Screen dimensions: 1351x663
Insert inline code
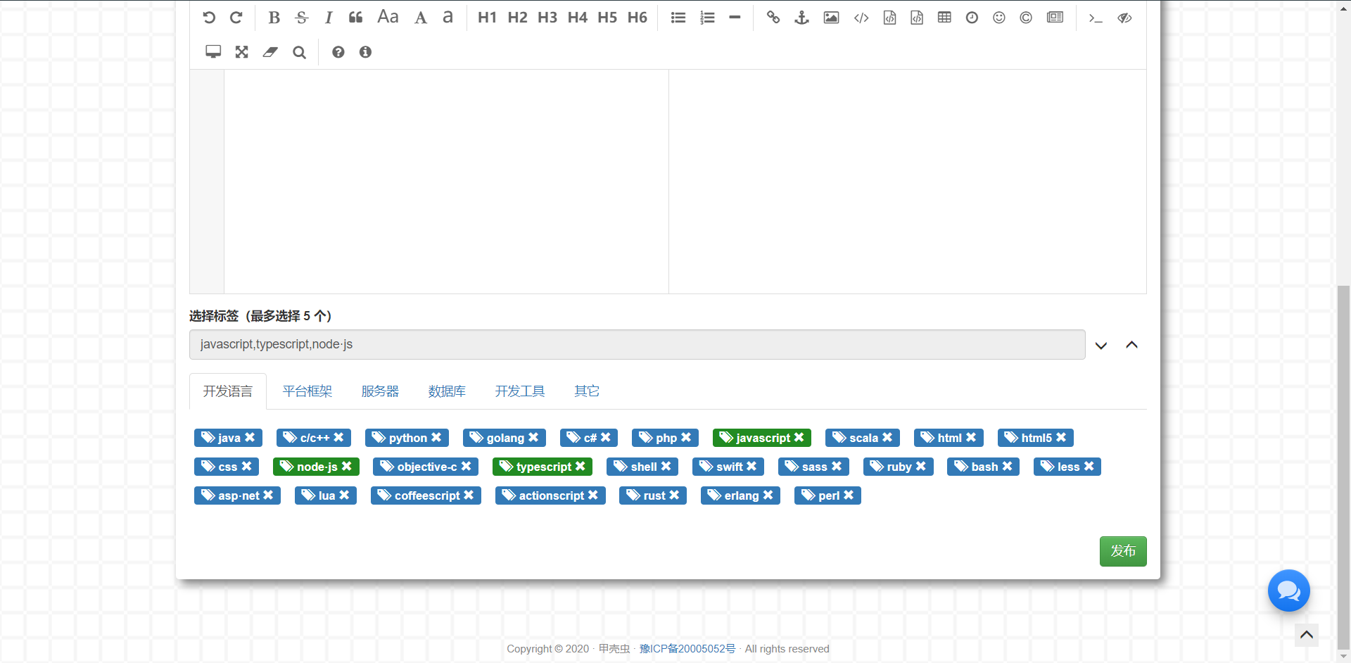click(861, 18)
